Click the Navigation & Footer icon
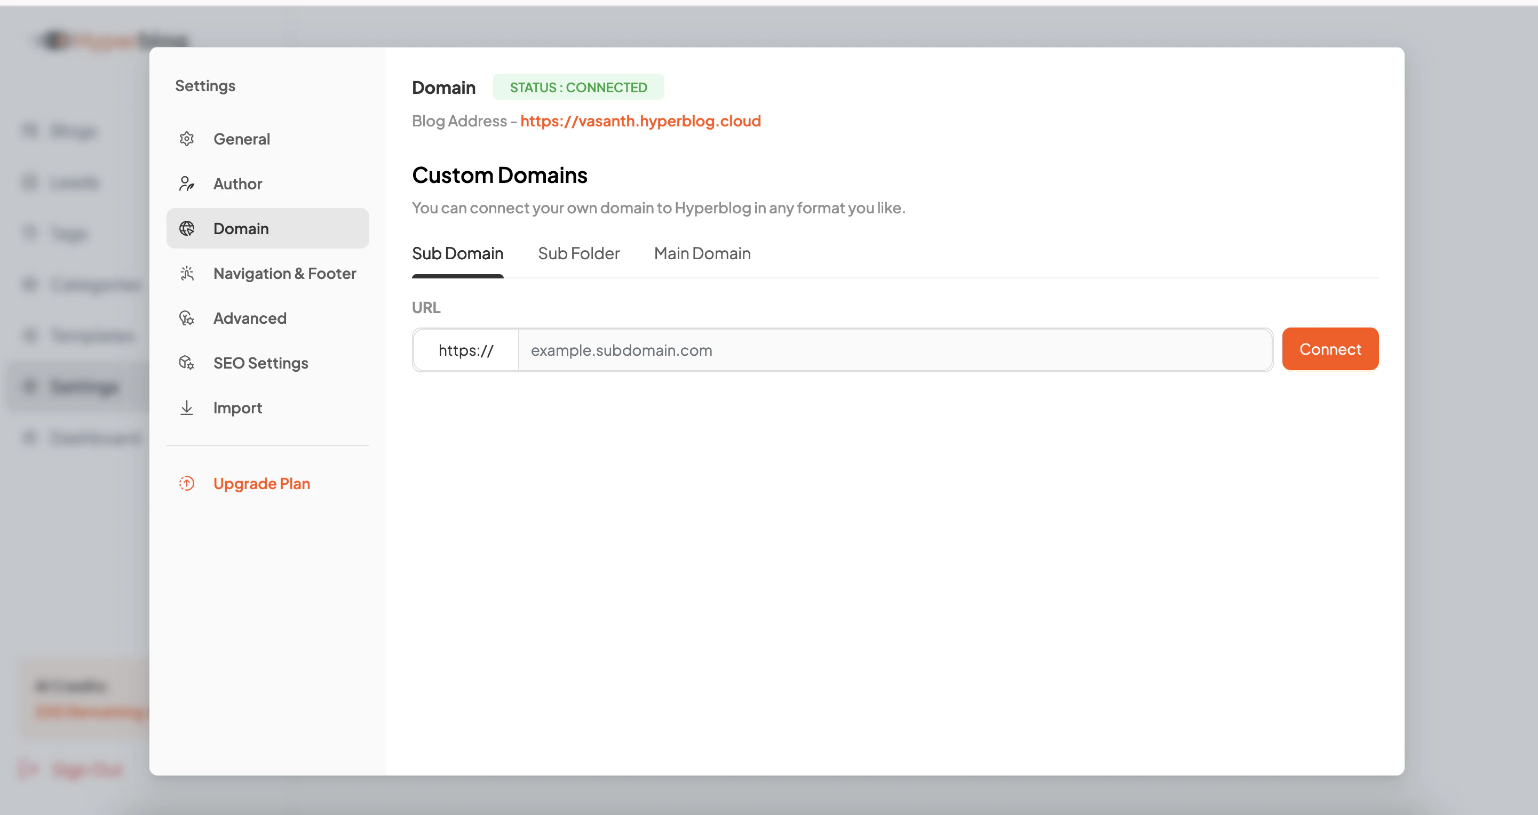This screenshot has width=1538, height=815. click(187, 273)
